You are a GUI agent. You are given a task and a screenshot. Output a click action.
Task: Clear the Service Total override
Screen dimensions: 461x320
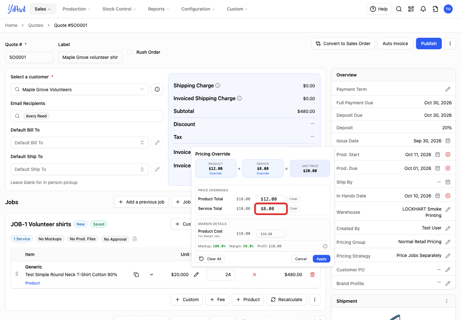pos(294,209)
